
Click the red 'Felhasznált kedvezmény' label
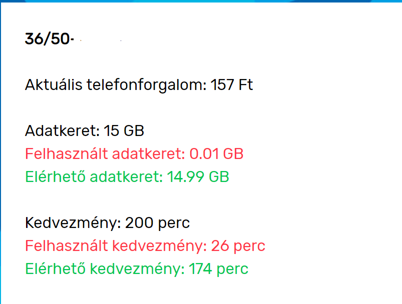point(115,246)
